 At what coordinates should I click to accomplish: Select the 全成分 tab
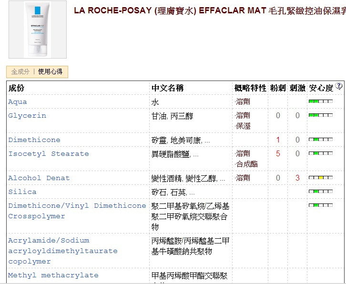20,72
